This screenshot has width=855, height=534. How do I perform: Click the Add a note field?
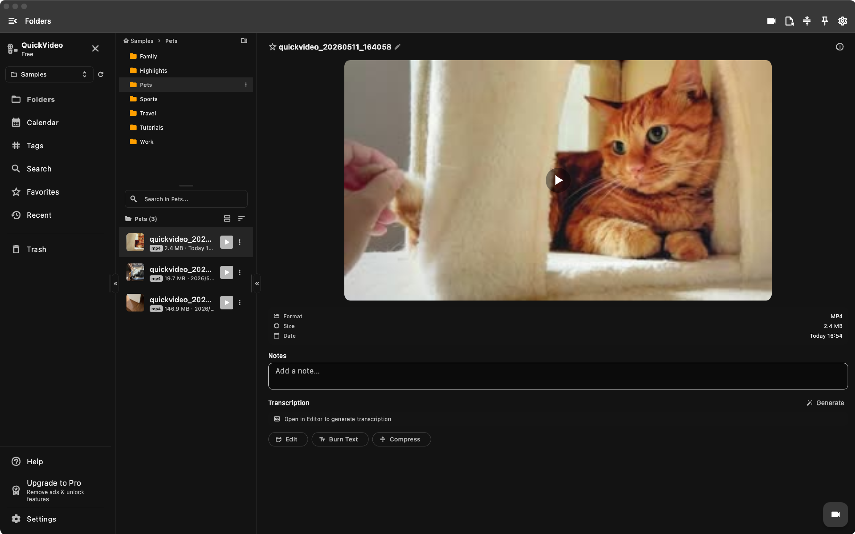[x=558, y=376]
